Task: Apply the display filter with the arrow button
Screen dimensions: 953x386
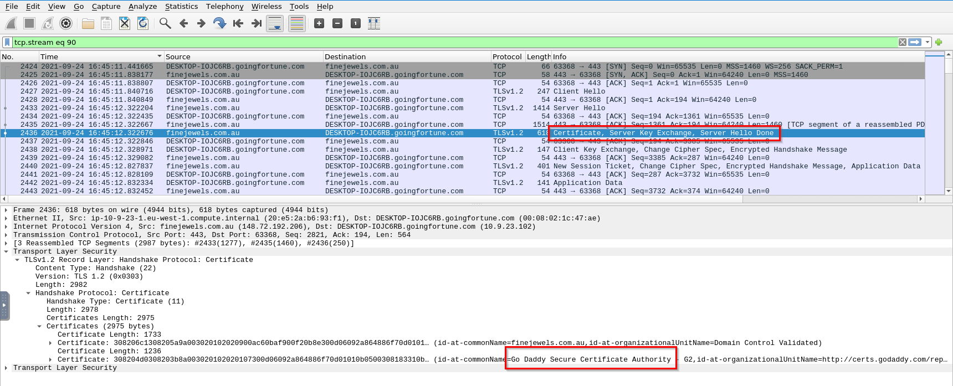Action: pyautogui.click(x=915, y=42)
